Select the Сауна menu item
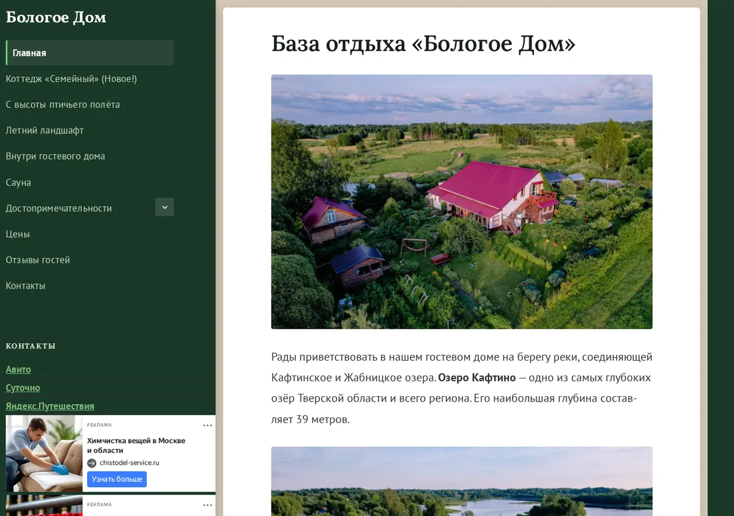The height and width of the screenshot is (516, 734). point(18,182)
